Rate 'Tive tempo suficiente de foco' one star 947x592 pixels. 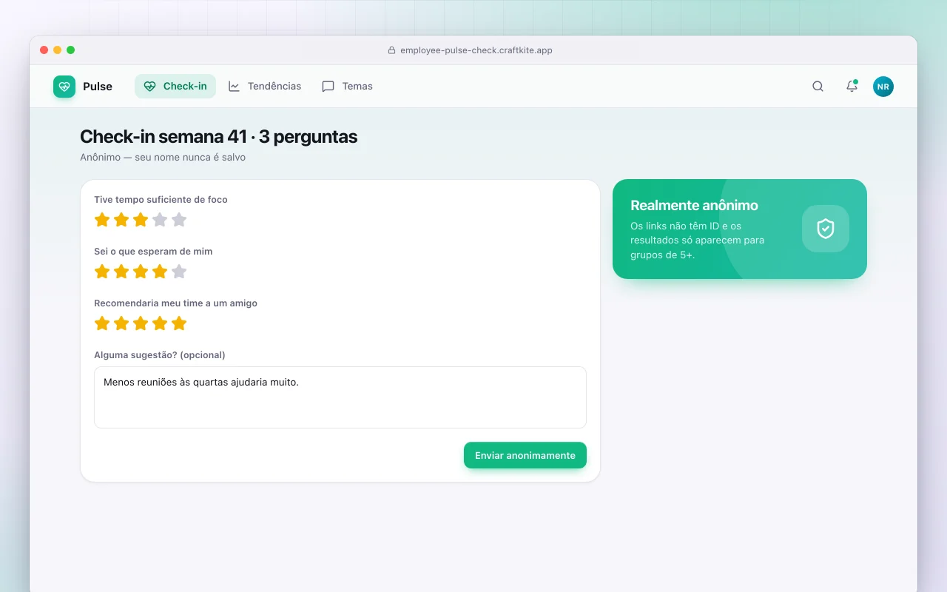coord(102,220)
